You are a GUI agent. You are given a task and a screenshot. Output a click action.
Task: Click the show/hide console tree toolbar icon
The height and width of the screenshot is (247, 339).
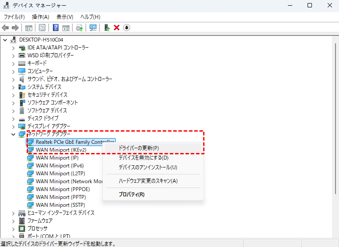point(29,28)
